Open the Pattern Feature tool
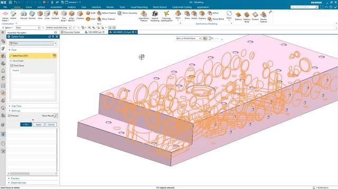This screenshot has height=190, width=338. click(107, 13)
